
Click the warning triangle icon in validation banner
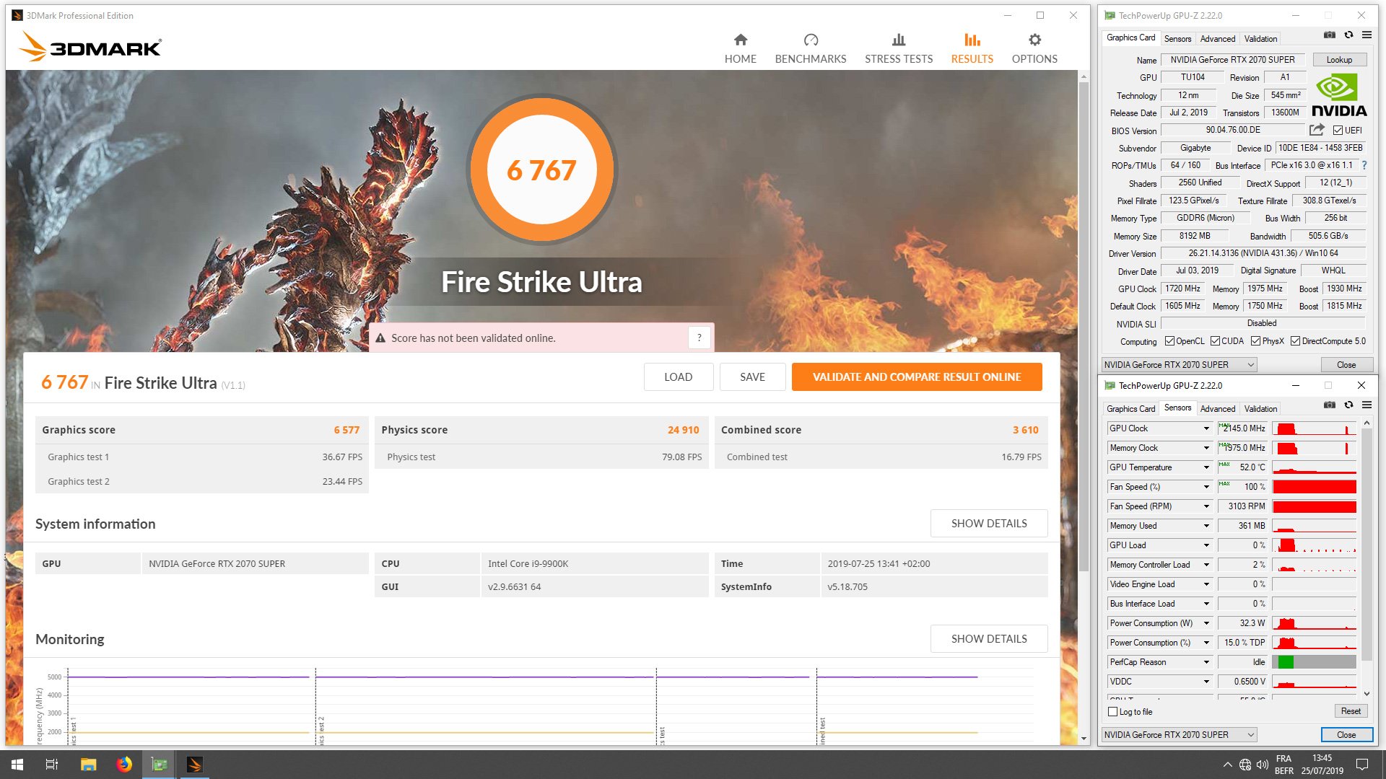[x=380, y=338]
